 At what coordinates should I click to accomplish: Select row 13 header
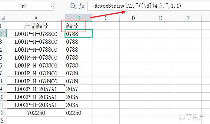3,120
